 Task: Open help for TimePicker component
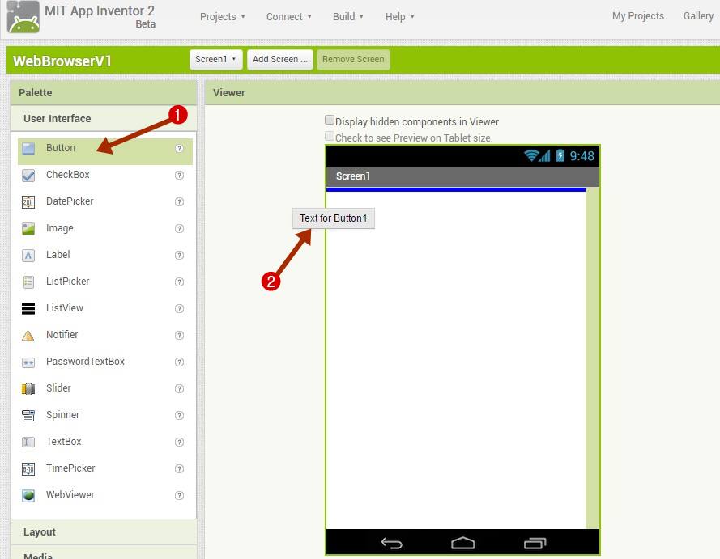179,468
